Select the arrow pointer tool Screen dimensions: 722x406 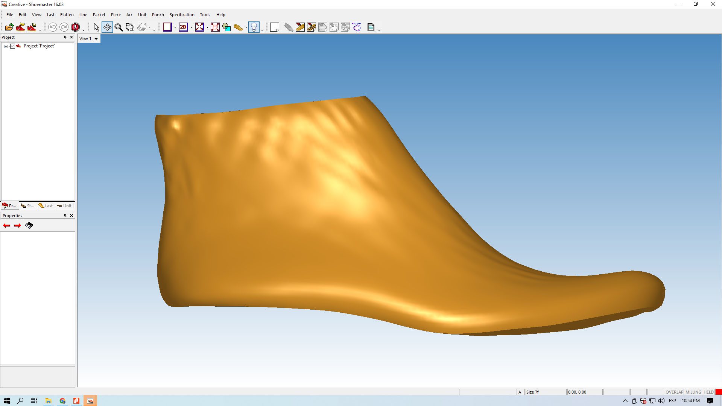pos(96,27)
